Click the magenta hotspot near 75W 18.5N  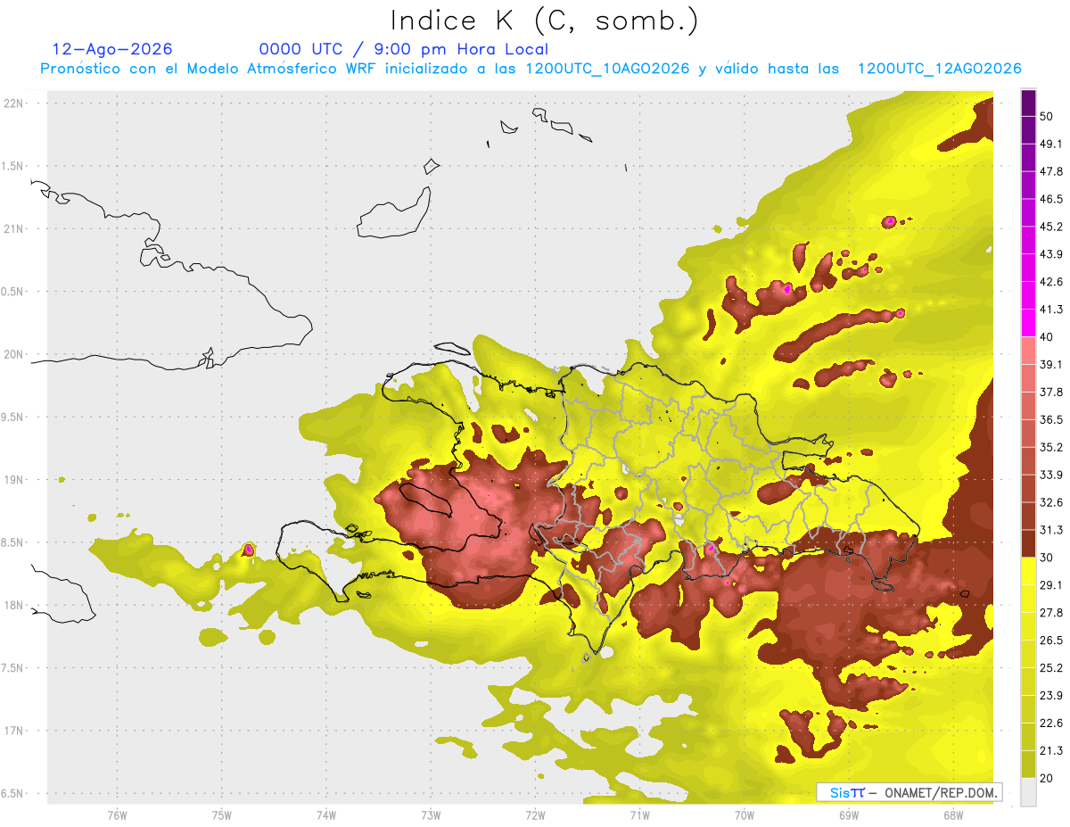(249, 550)
